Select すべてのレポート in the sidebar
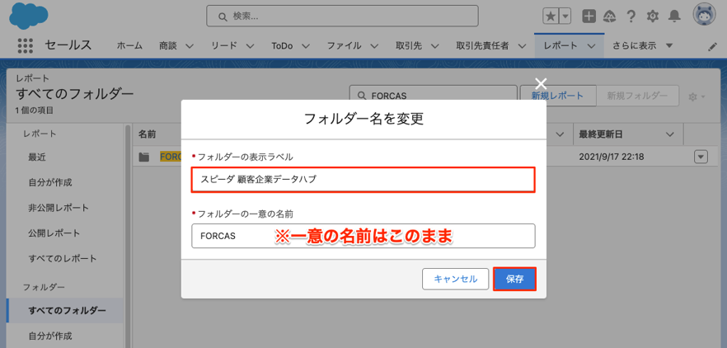 63,258
